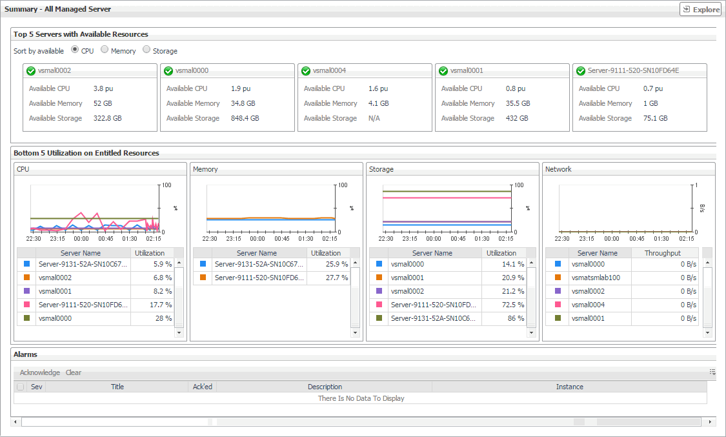Select the Memory sort radio button
The height and width of the screenshot is (437, 726).
tap(105, 50)
